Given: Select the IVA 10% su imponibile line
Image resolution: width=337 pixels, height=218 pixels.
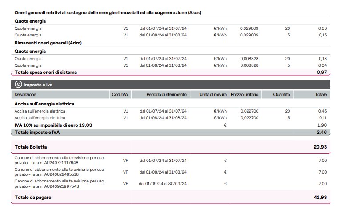Looking at the screenshot, I should [x=53, y=125].
